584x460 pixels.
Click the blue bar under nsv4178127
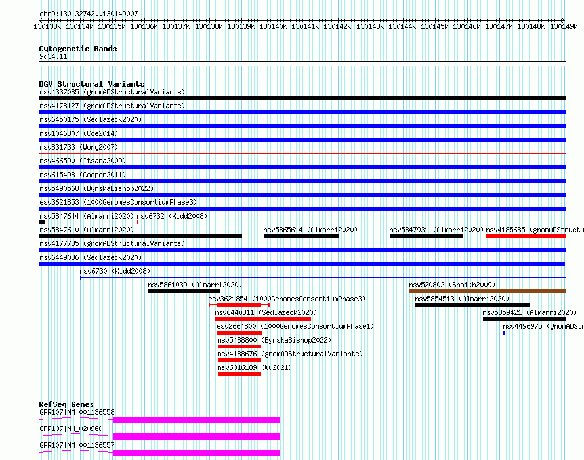[x=302, y=112]
